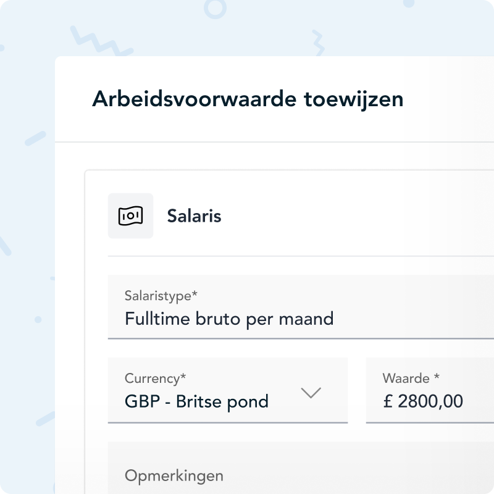
Task: Click the Salaristype required asterisk label
Action: tap(161, 296)
